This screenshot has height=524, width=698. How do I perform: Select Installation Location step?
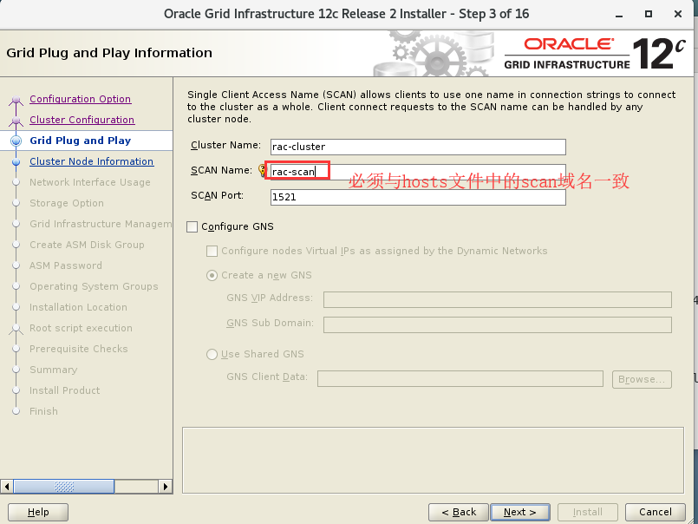pyautogui.click(x=78, y=307)
